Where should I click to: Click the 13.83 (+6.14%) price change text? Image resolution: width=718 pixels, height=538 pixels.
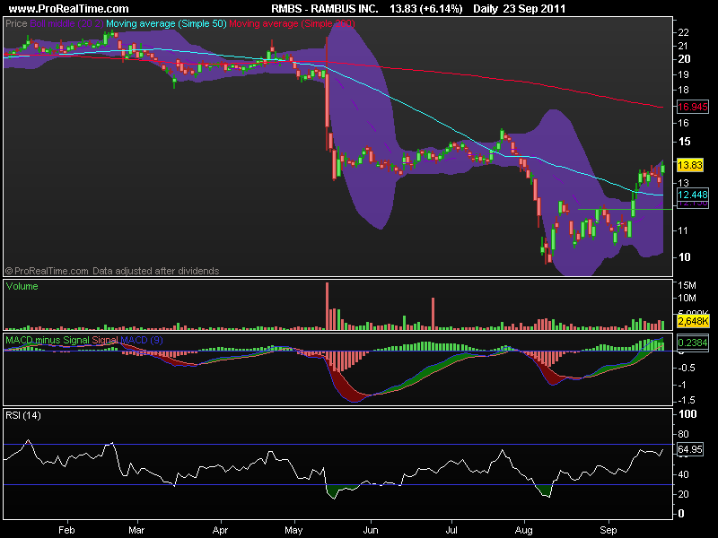[x=425, y=8]
